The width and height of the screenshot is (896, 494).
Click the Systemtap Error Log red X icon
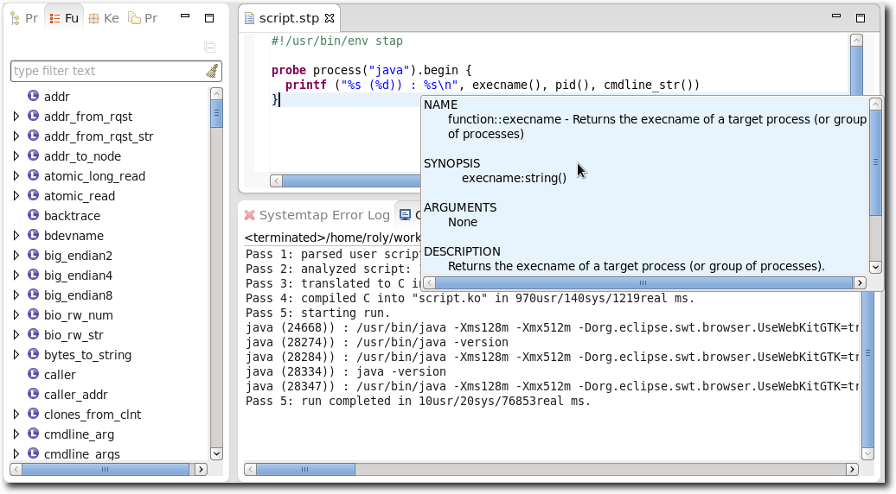(x=249, y=215)
